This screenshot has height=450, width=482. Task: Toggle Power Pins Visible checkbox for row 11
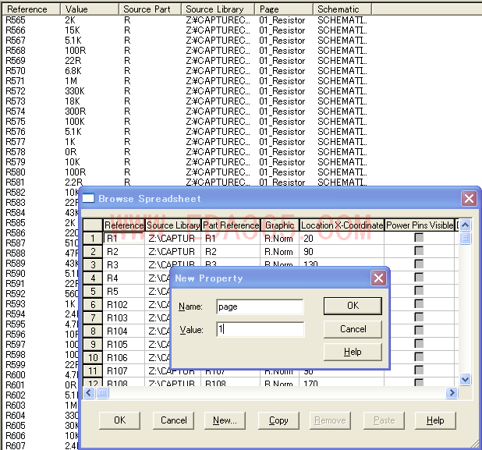[419, 370]
